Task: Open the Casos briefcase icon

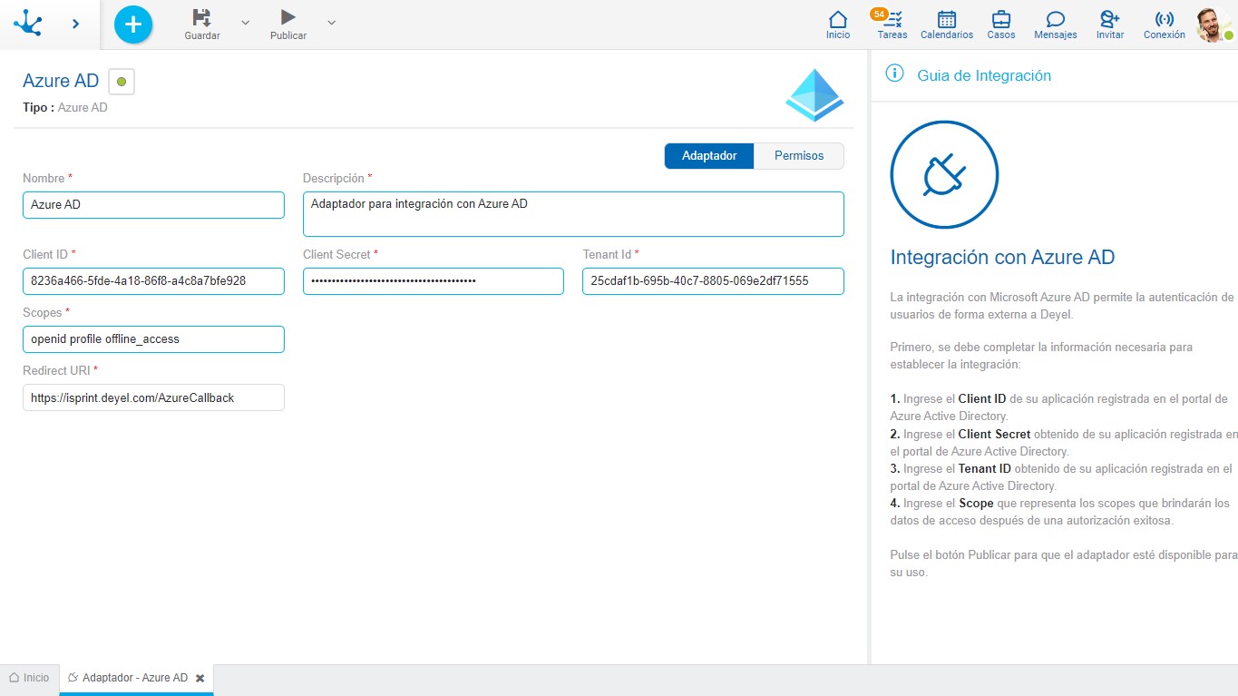Action: 1000,19
